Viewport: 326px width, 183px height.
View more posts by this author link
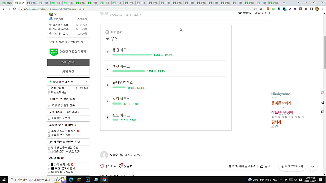click(x=127, y=155)
